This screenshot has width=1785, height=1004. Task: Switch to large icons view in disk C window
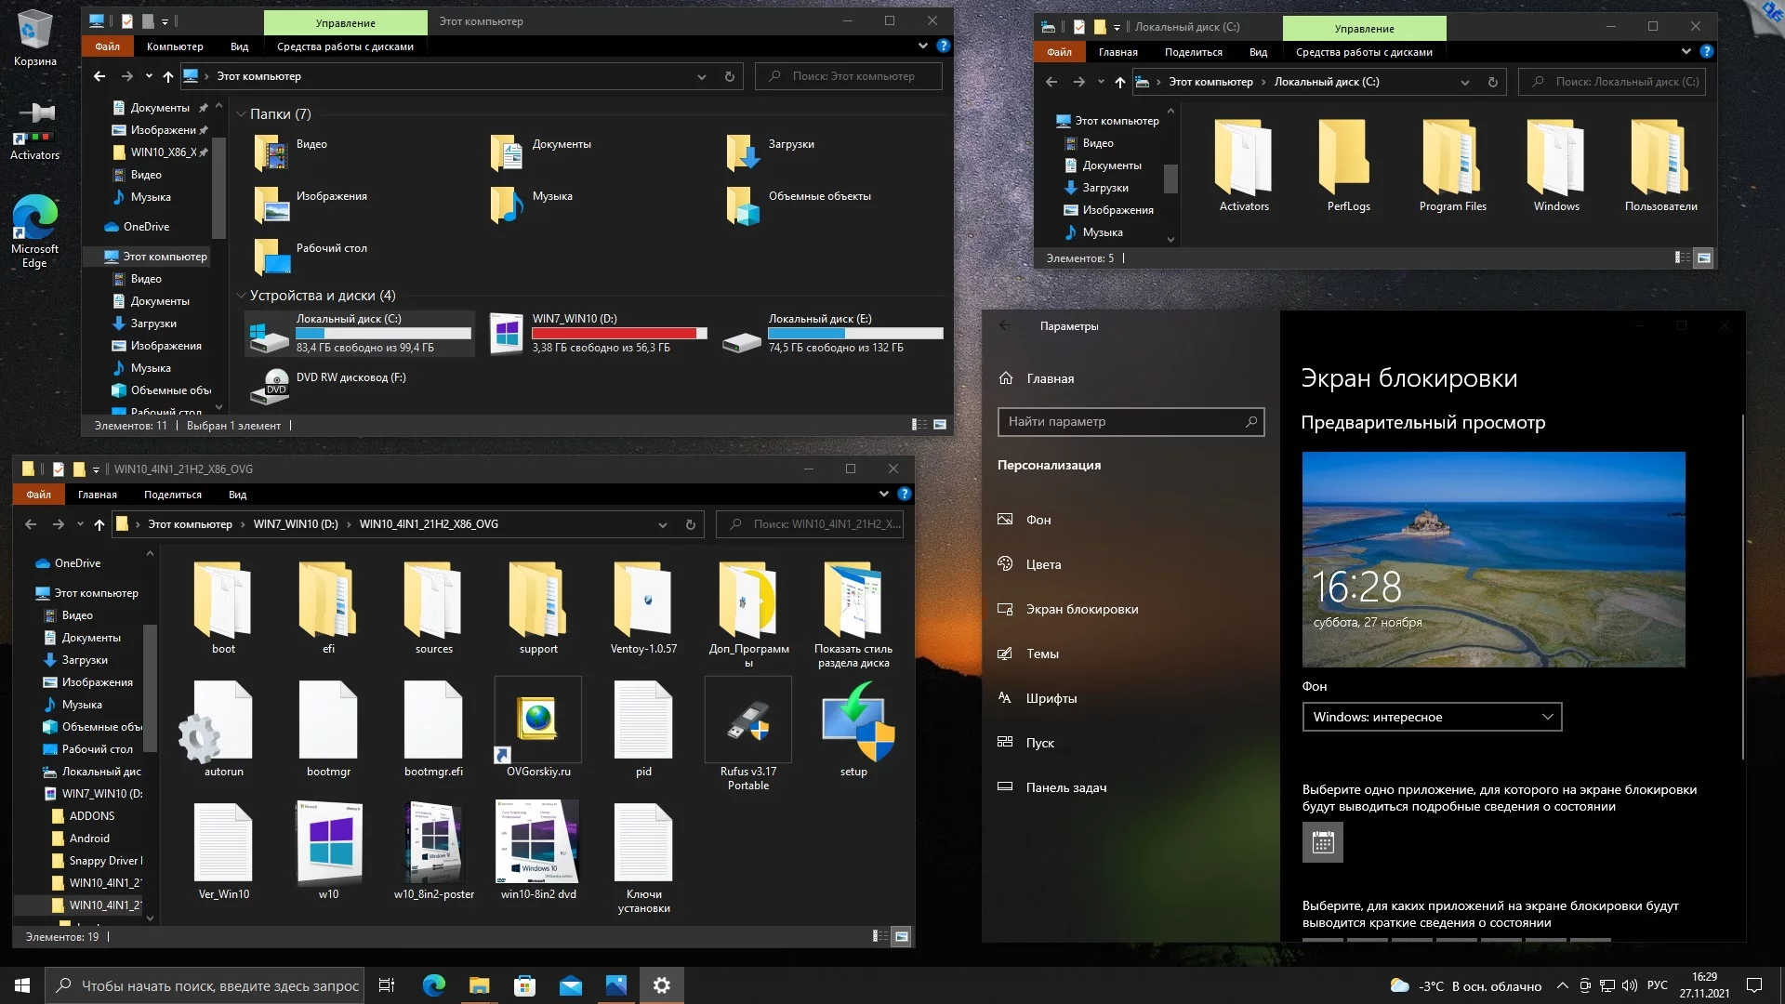pos(1703,258)
